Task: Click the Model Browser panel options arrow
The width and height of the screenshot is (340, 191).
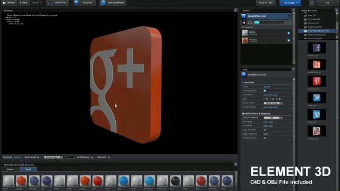Action: [337, 10]
